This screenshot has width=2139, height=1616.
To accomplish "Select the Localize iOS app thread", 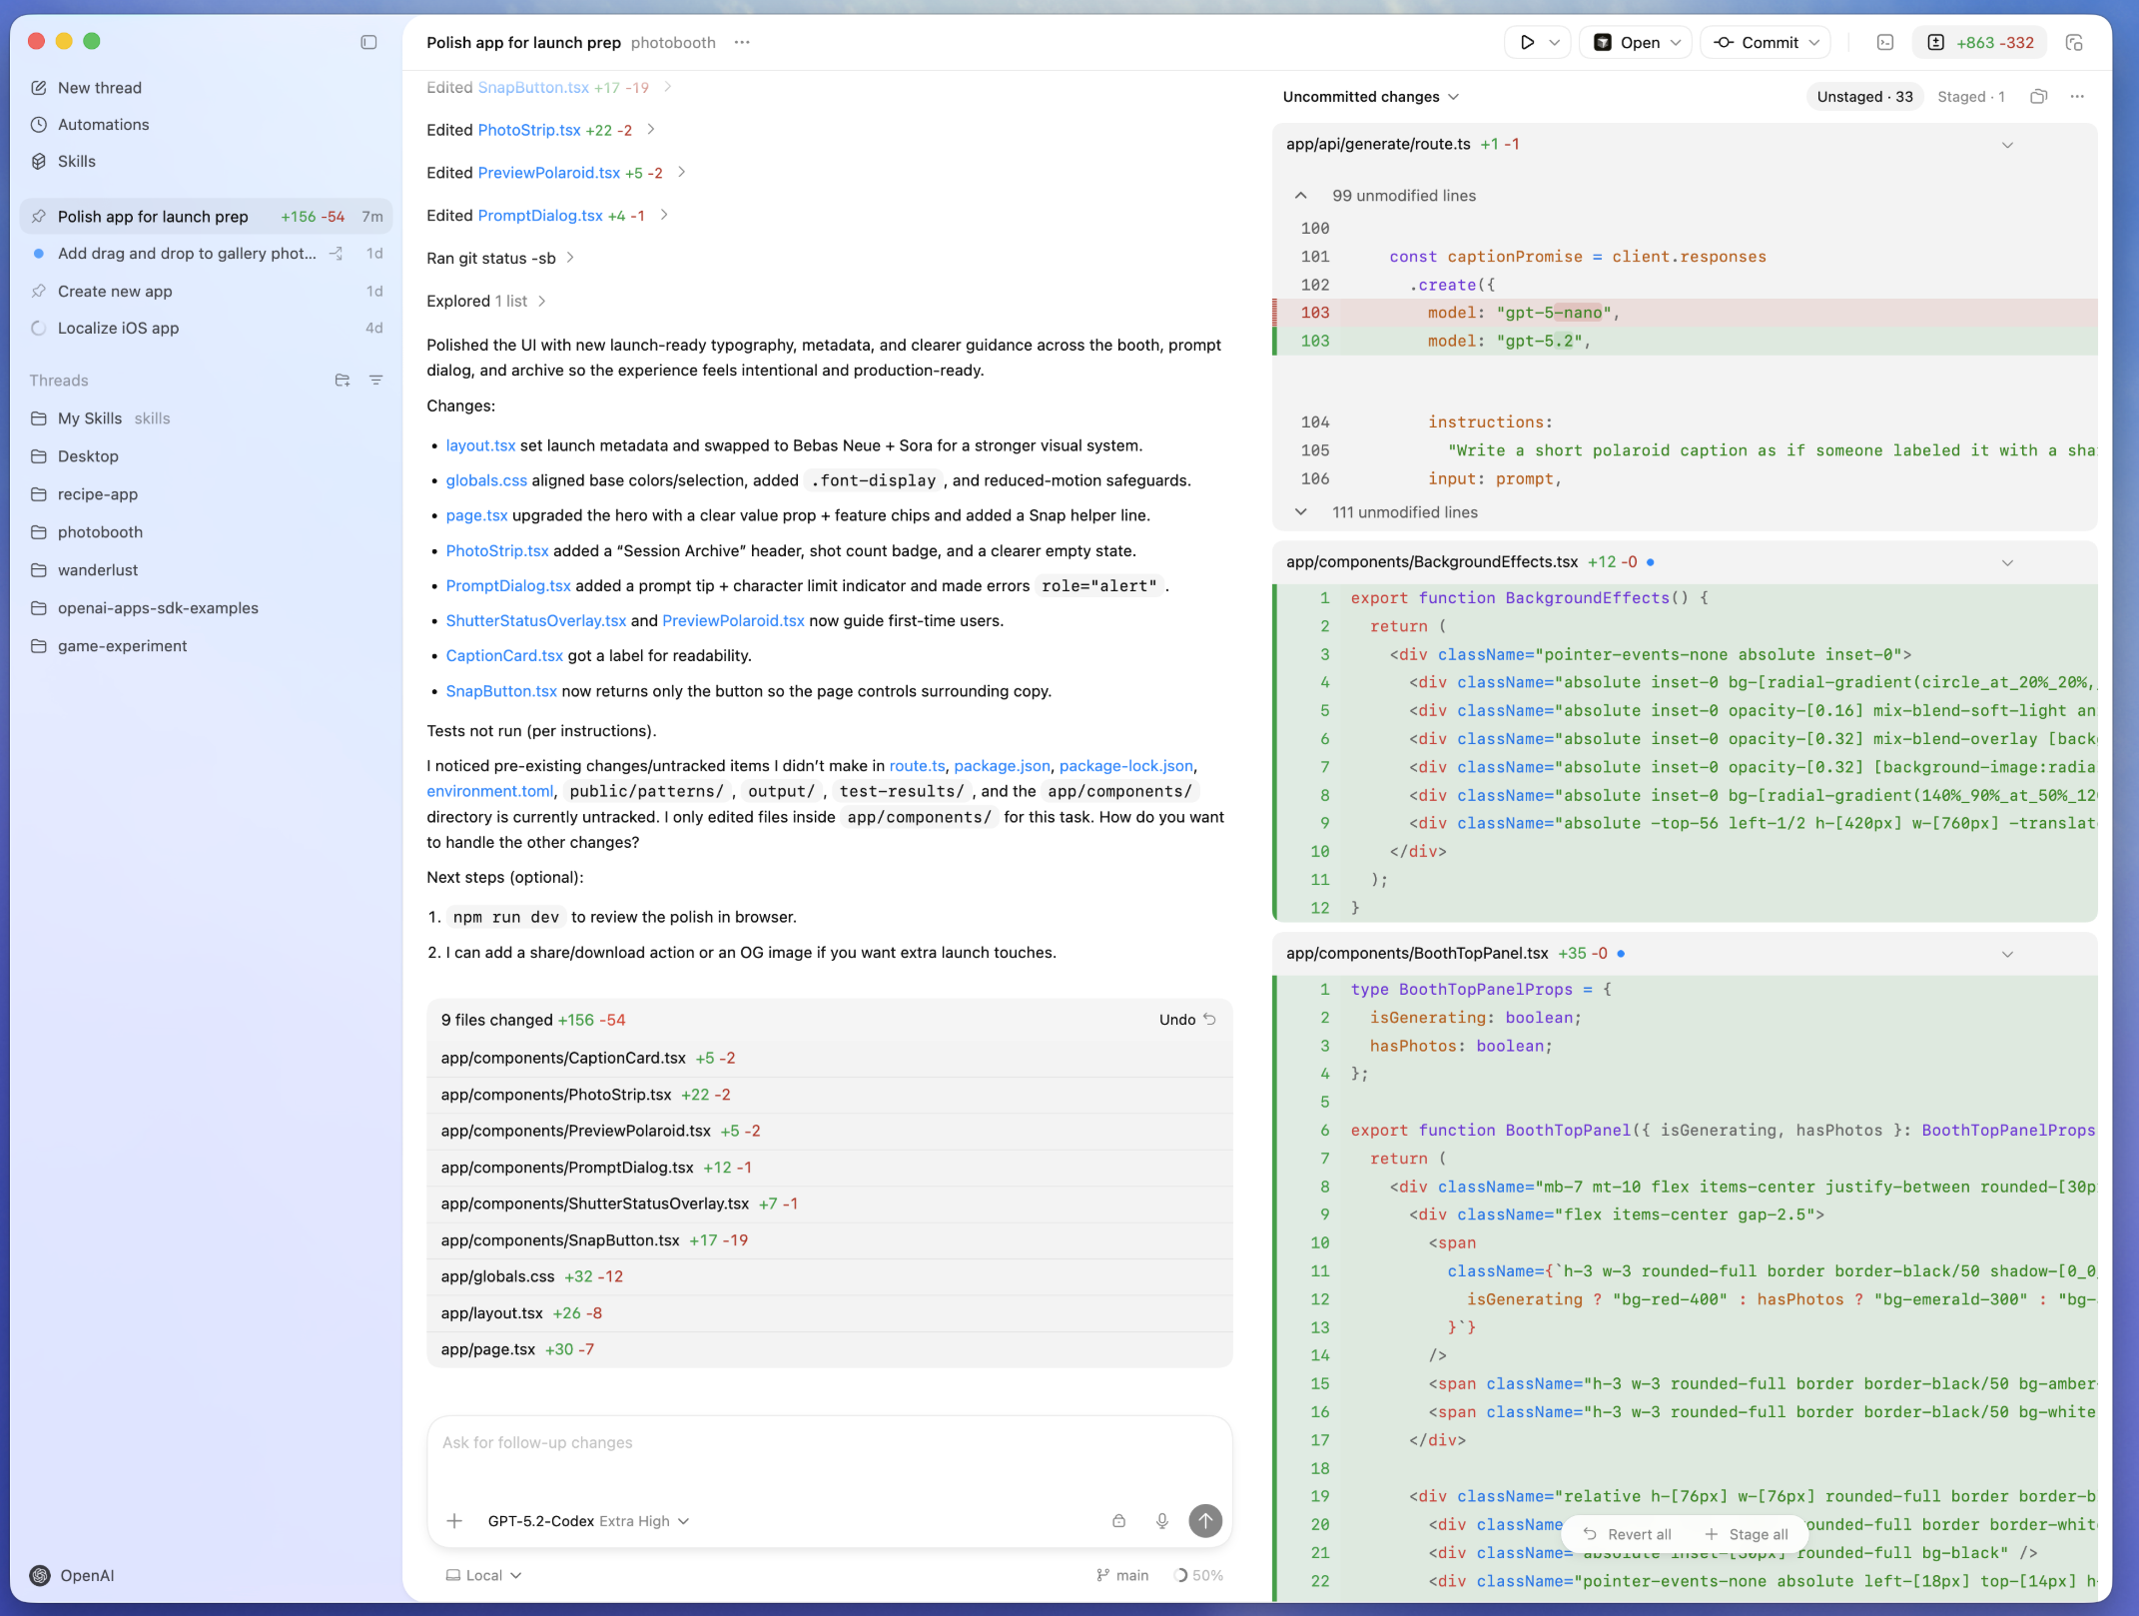I will point(206,328).
